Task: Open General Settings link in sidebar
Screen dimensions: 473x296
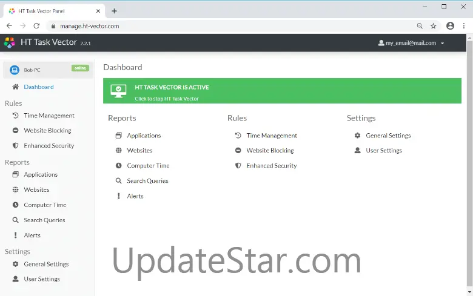Action: pos(46,264)
